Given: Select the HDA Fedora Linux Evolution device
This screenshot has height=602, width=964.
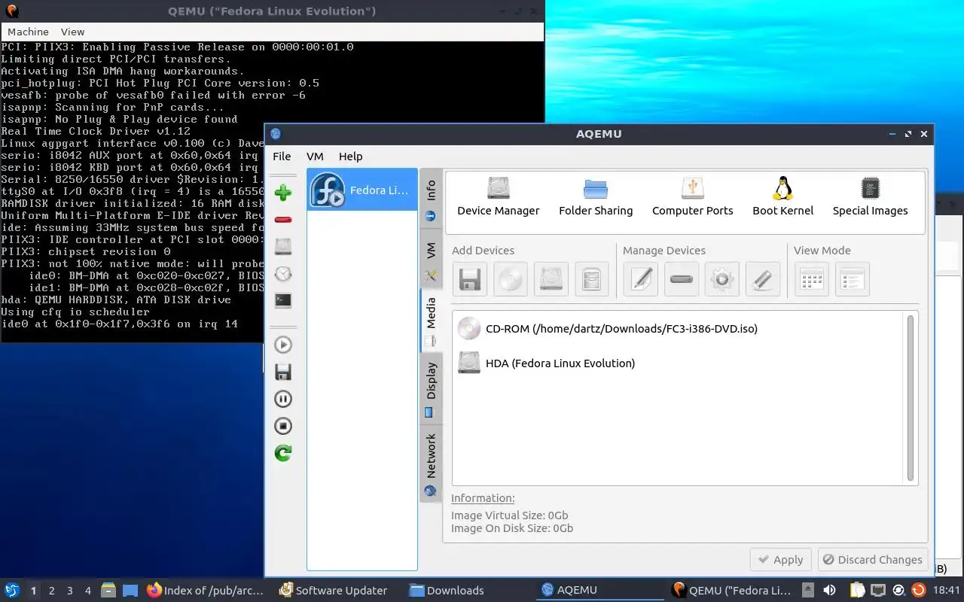Looking at the screenshot, I should [546, 363].
